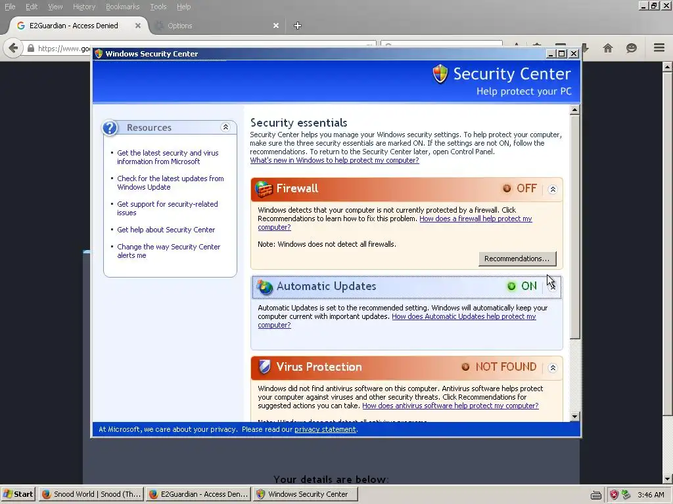The width and height of the screenshot is (673, 504).
Task: Switch to Snood World taskbar button
Action: [92, 494]
